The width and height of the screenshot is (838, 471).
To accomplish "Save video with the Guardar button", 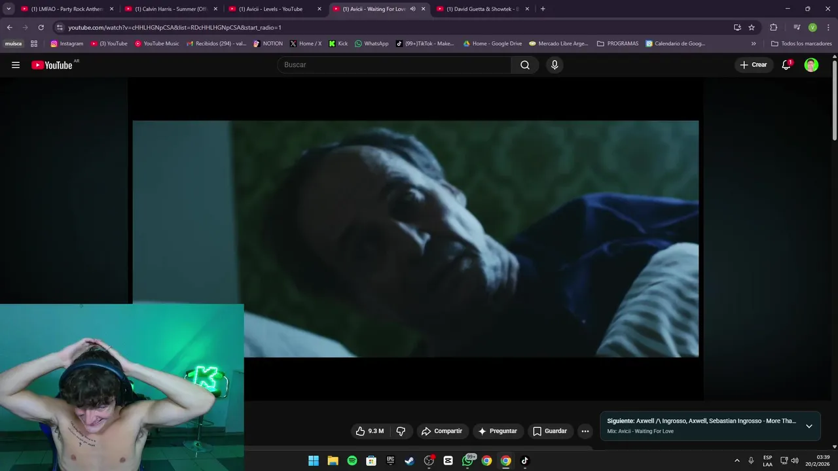I will pyautogui.click(x=550, y=431).
